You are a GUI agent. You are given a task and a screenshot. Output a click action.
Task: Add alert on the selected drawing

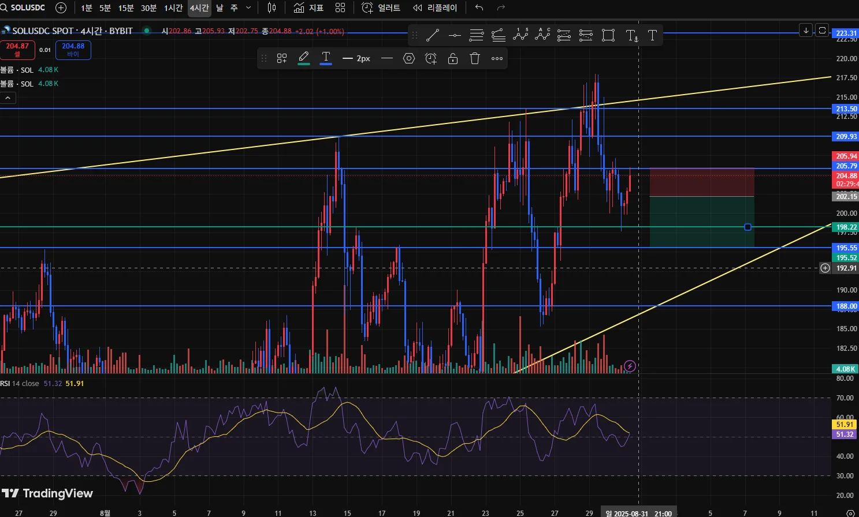(431, 58)
